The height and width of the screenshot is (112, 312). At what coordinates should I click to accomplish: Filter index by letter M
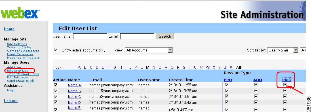point(148,68)
